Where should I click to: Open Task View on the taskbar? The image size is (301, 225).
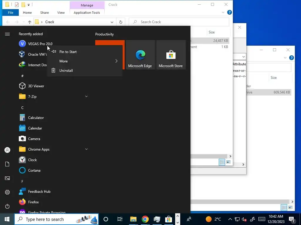(120, 219)
